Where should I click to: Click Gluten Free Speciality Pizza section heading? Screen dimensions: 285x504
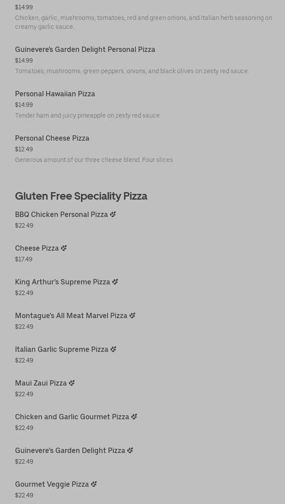tap(81, 196)
